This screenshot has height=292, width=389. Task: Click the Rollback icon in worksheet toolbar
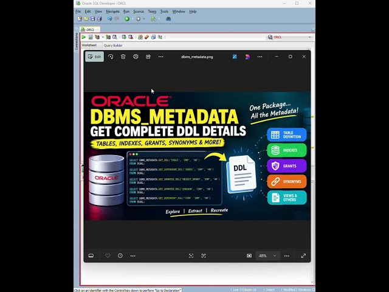[x=131, y=37]
